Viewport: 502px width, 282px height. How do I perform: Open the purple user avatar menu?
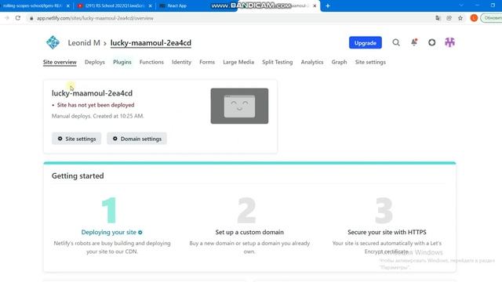coord(449,42)
